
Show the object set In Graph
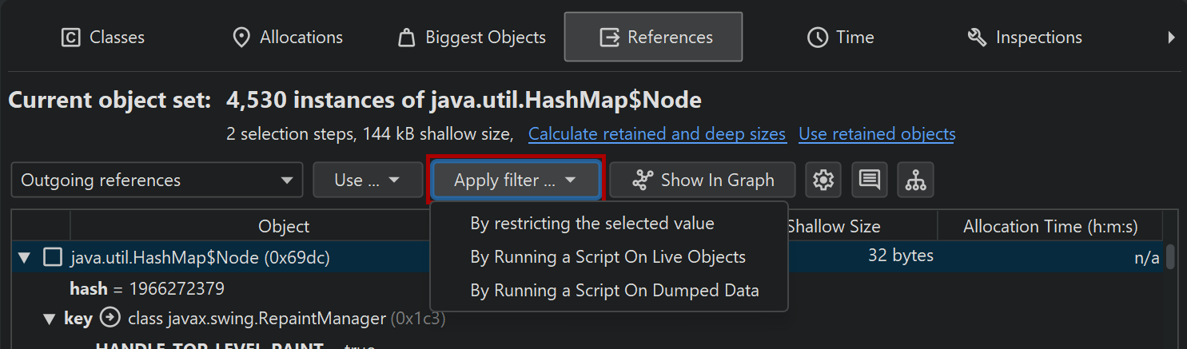pyautogui.click(x=703, y=180)
